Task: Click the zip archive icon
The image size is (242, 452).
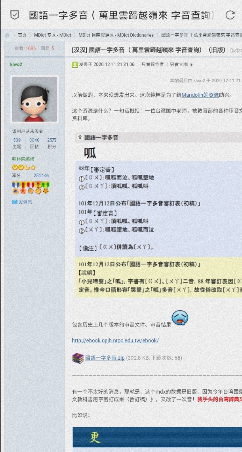Action: [78, 358]
